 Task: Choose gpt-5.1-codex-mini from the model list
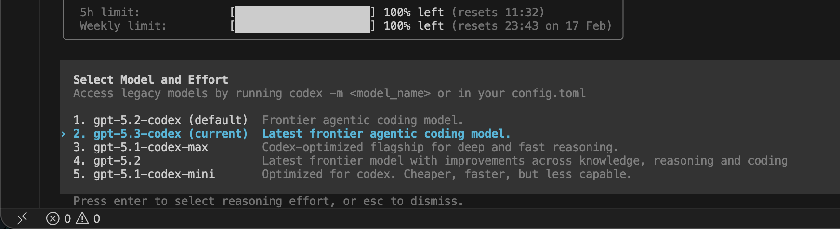(x=154, y=174)
